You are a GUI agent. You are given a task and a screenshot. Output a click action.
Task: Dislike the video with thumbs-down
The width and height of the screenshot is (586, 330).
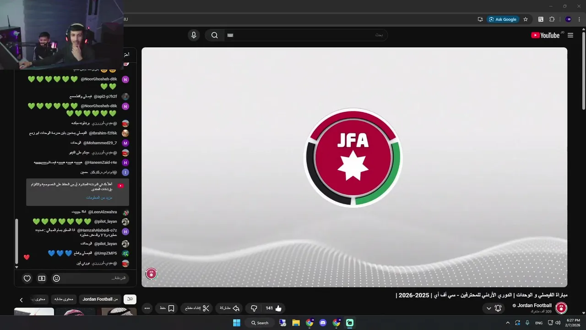click(x=254, y=308)
